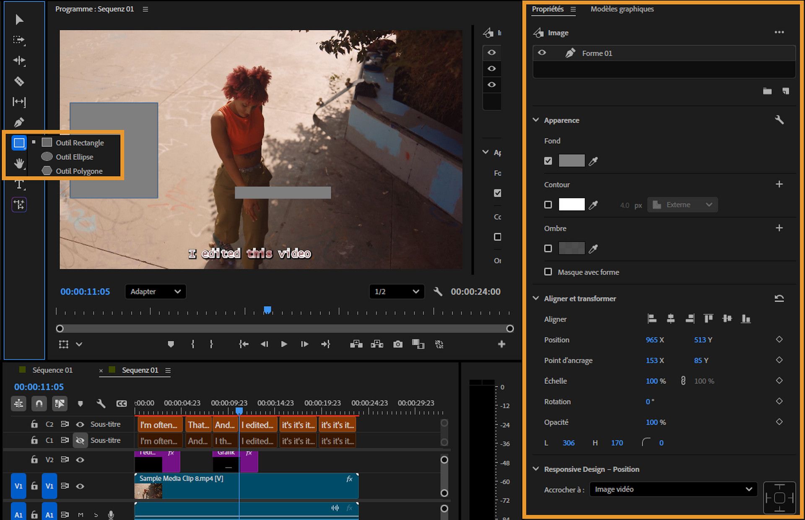Image resolution: width=805 pixels, height=520 pixels.
Task: Click the Export Frame camera icon
Action: click(397, 344)
